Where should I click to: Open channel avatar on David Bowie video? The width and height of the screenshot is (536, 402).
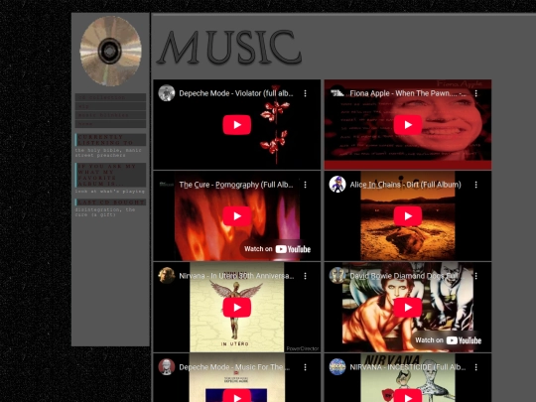point(337,276)
